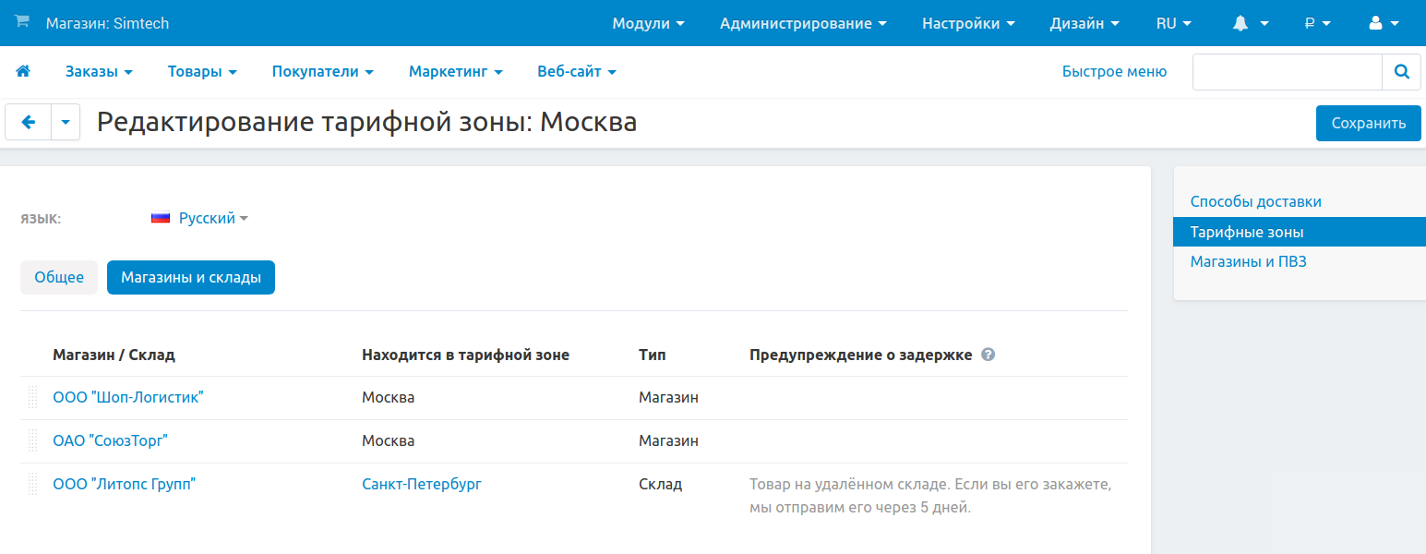Click drag handle for ООО "Шоп-Логистик" row
Image resolution: width=1426 pixels, height=554 pixels.
coord(32,398)
